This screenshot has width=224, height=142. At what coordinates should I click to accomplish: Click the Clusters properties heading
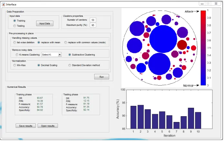pos(73,16)
